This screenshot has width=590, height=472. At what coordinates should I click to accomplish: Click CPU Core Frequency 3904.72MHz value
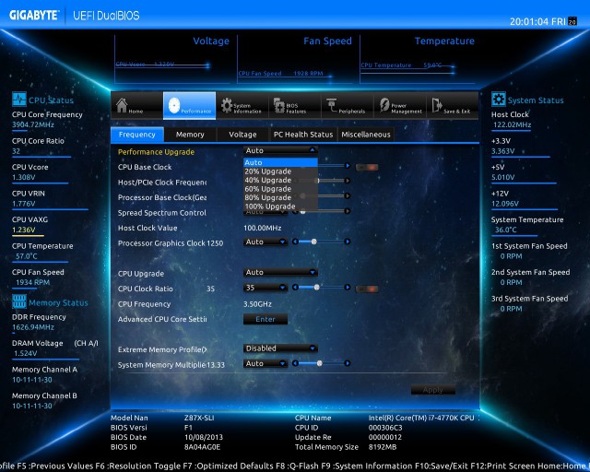tap(33, 125)
